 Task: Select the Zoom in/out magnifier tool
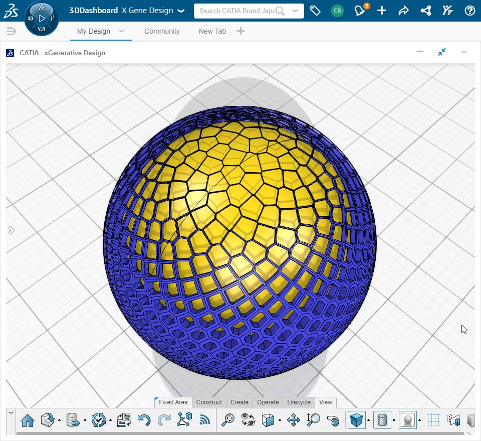[313, 420]
